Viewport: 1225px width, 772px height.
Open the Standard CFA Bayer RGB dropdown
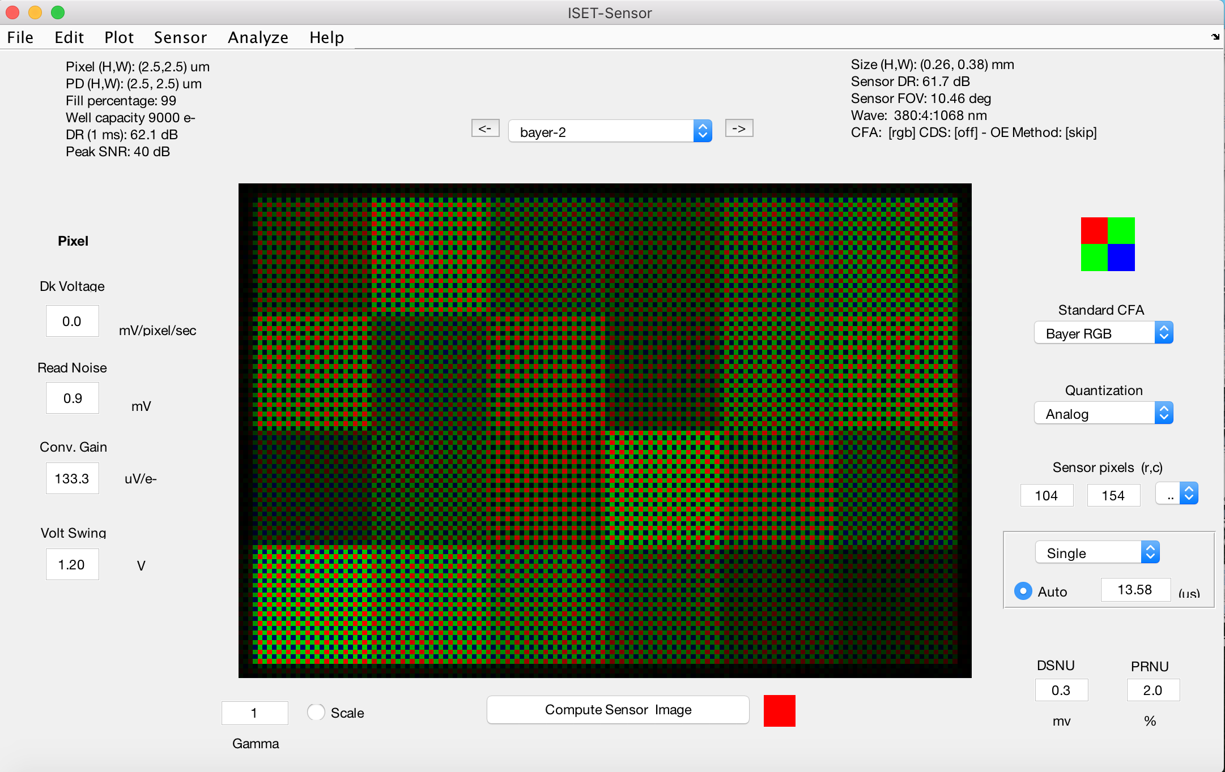tap(1103, 333)
